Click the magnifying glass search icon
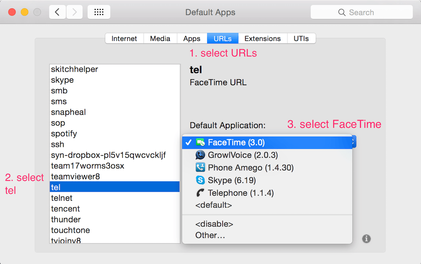Image resolution: width=421 pixels, height=264 pixels. coord(341,12)
